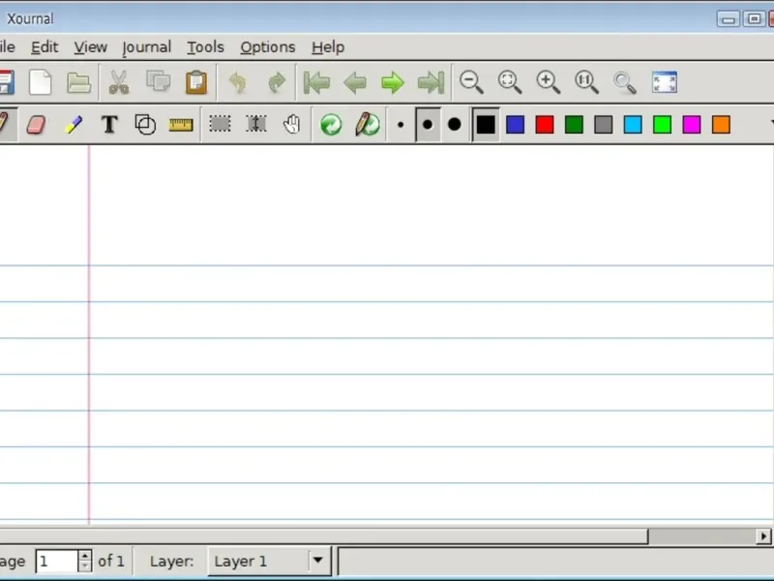Select the medium pen thickness dot
The height and width of the screenshot is (581, 774).
pyautogui.click(x=428, y=125)
